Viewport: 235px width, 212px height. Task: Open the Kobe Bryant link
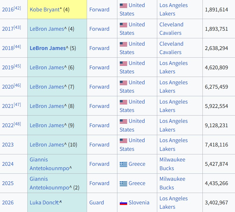[44, 10]
